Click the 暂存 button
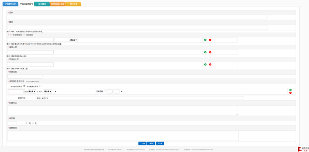This screenshot has width=309, height=152. (151, 143)
